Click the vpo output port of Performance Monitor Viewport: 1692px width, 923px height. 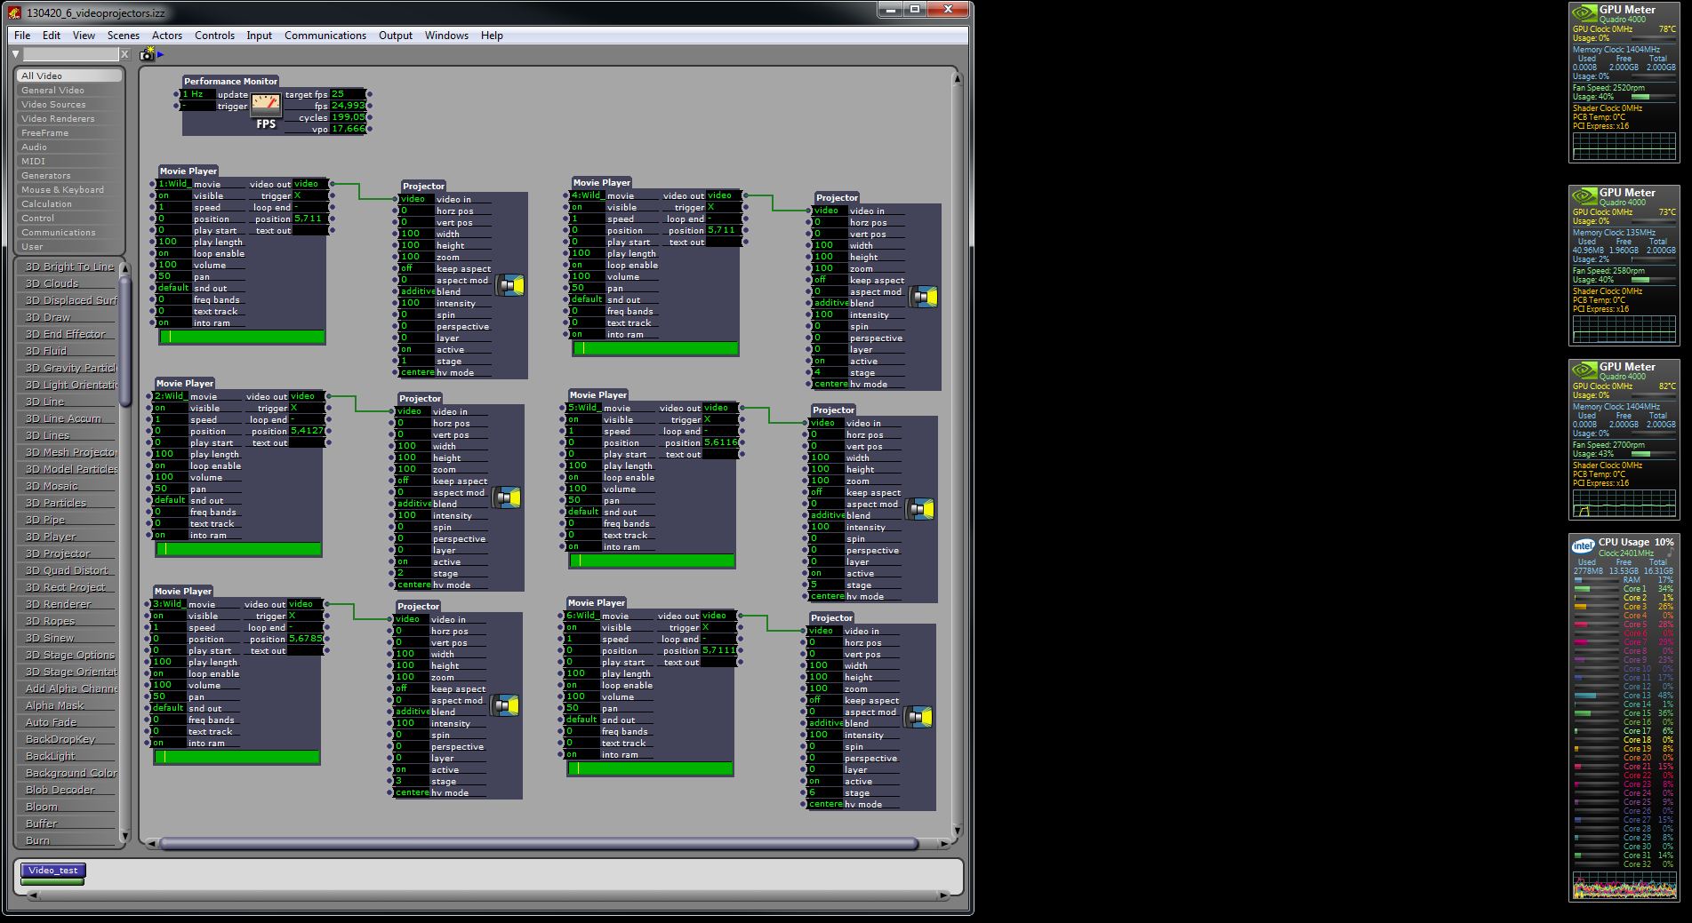click(369, 129)
